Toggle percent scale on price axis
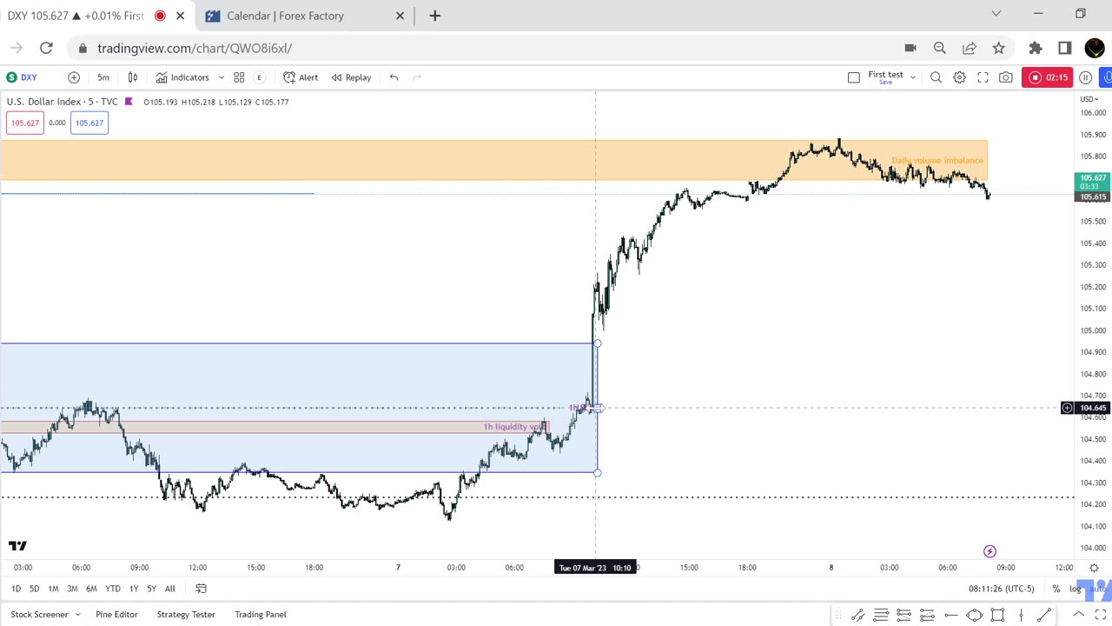 coord(1056,589)
